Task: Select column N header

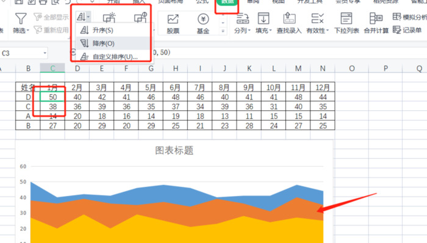Action: (x=323, y=68)
